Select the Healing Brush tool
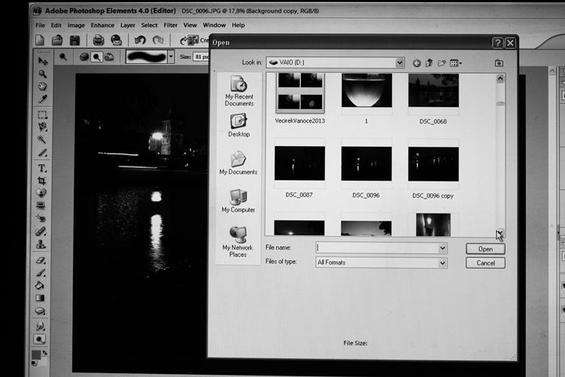Viewport: 565px width, 377px height. click(x=41, y=231)
